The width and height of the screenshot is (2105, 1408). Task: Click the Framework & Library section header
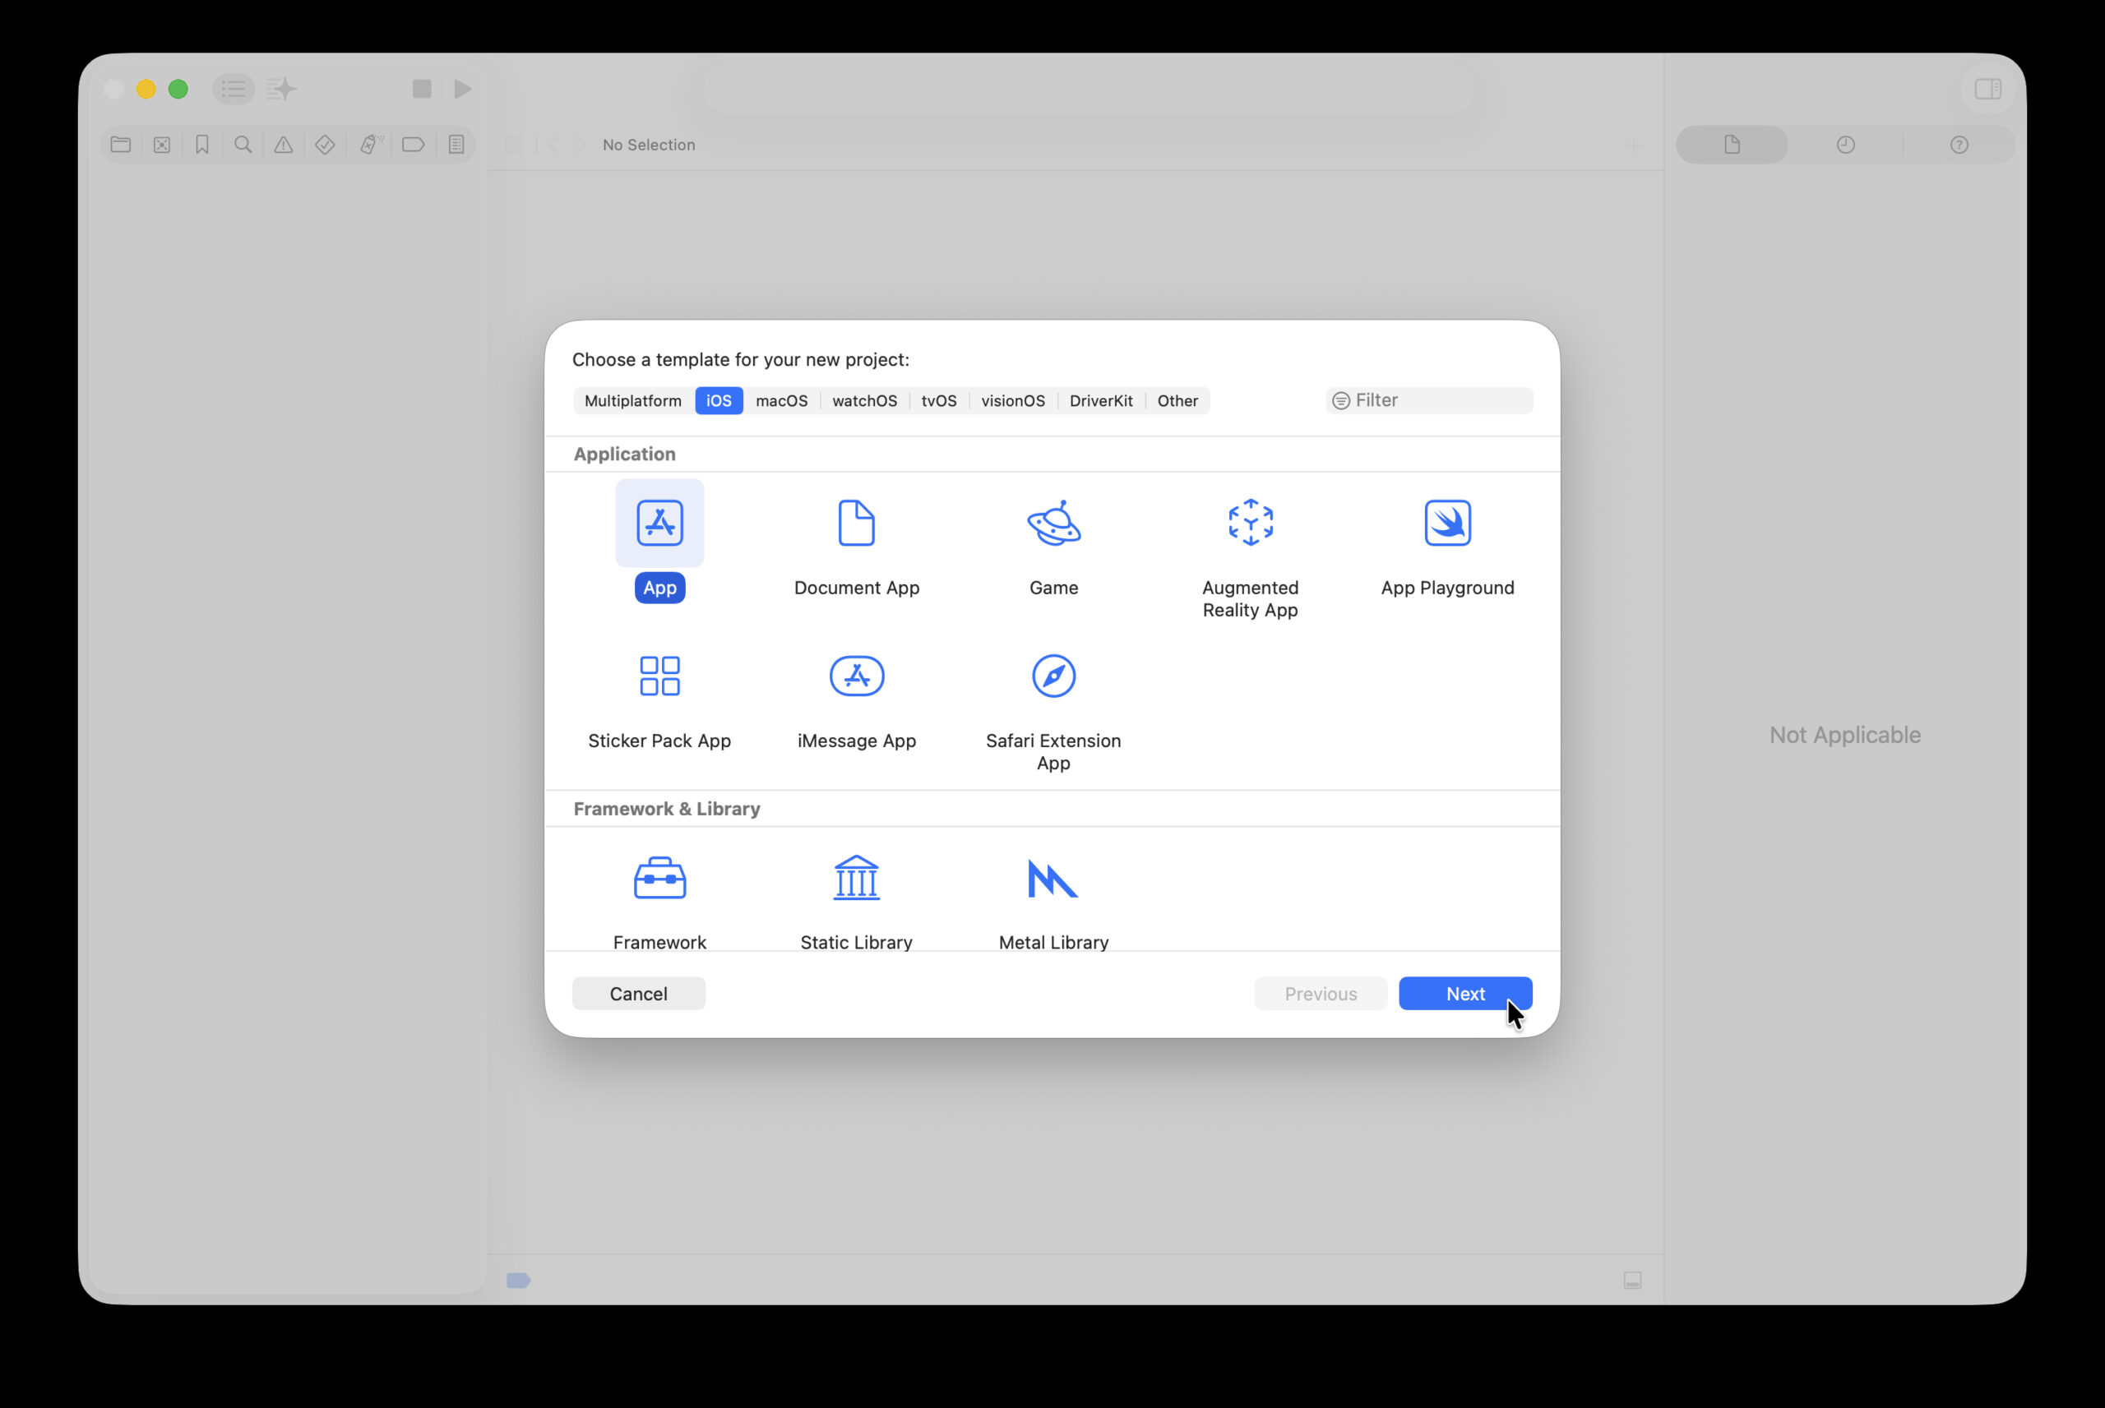[x=666, y=808]
